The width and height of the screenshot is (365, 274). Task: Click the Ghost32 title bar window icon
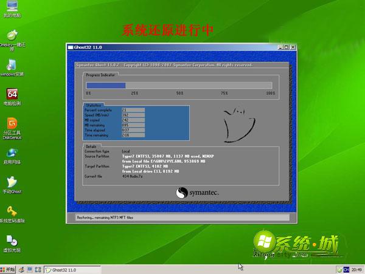(x=71, y=47)
